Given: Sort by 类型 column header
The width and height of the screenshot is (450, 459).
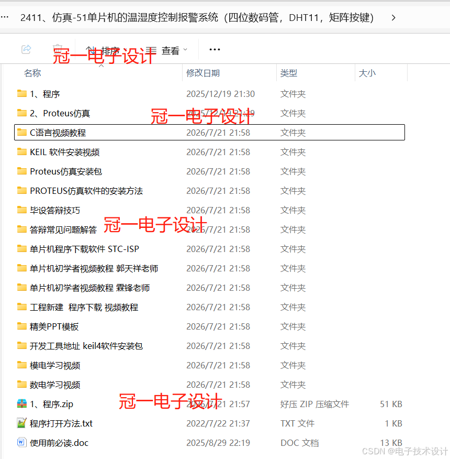Looking at the screenshot, I should 289,73.
